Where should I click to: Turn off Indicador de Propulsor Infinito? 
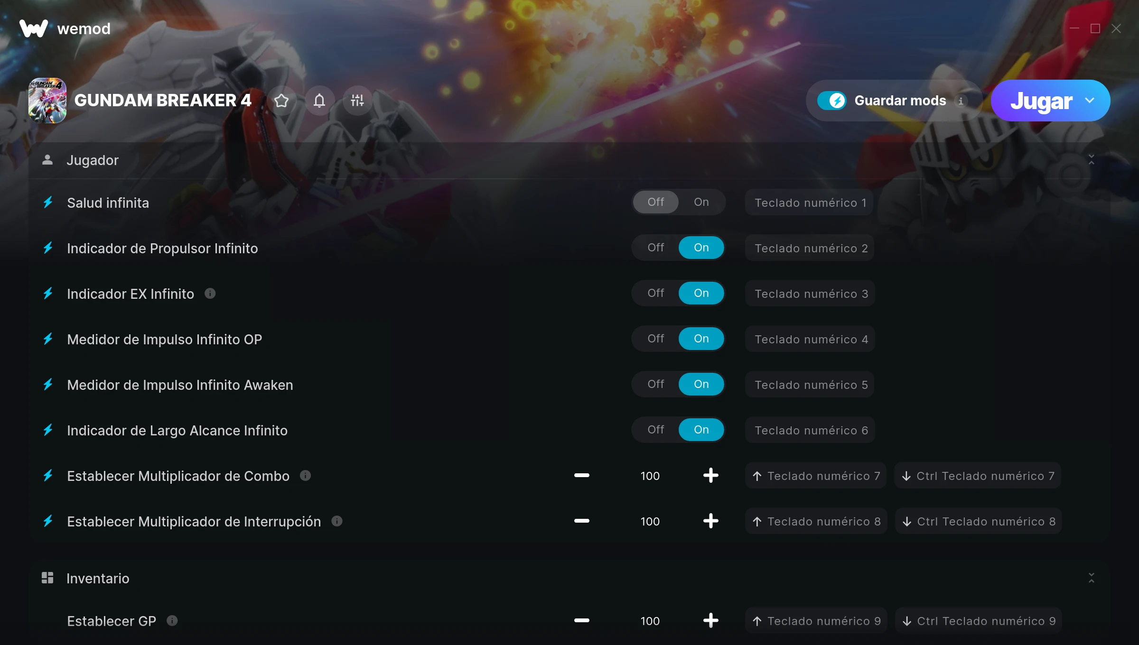[x=655, y=248]
